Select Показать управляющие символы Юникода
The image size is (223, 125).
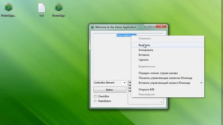[168, 78]
